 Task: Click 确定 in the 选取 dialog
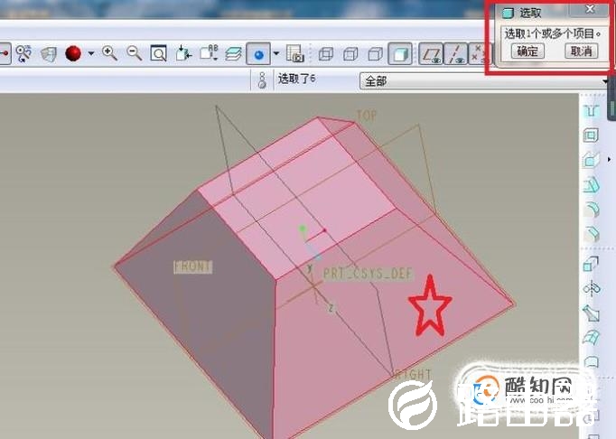pos(527,51)
